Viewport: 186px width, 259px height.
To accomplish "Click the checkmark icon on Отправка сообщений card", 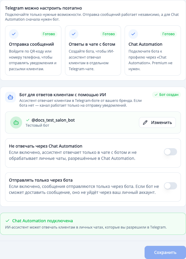I will (x=14, y=34).
